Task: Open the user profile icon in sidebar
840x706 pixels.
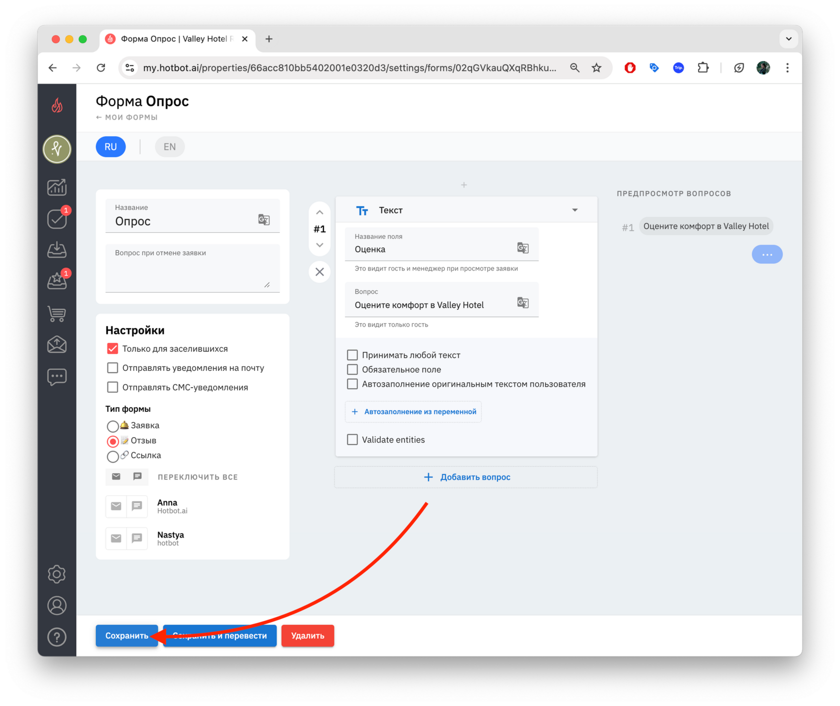Action: click(57, 606)
